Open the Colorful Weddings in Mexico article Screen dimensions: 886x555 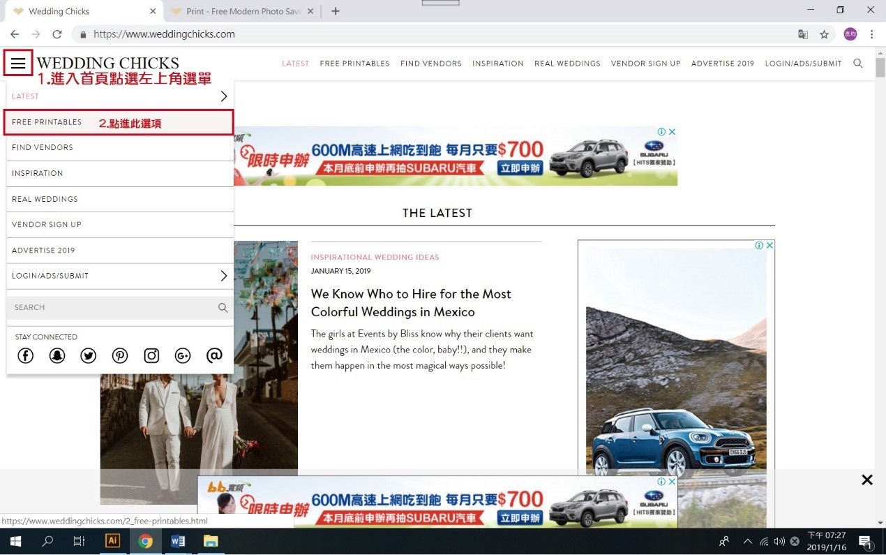tap(411, 303)
